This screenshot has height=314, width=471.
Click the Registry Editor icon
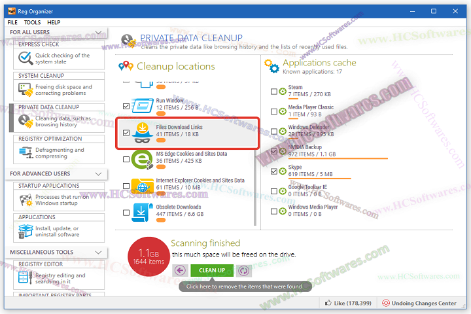click(25, 277)
